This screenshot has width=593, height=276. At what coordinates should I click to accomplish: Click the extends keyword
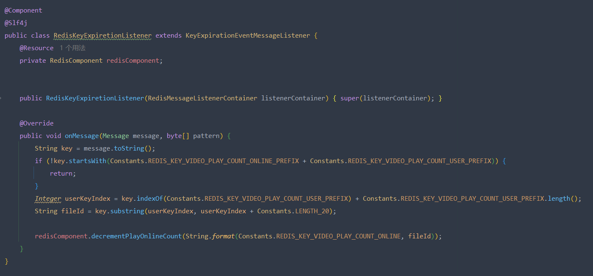[168, 36]
